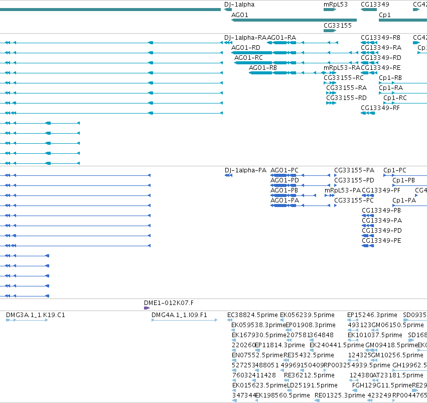This screenshot has height=403, width=427.
Task: Click the purple DME1-012K07.F feature glyph
Action: point(147,308)
